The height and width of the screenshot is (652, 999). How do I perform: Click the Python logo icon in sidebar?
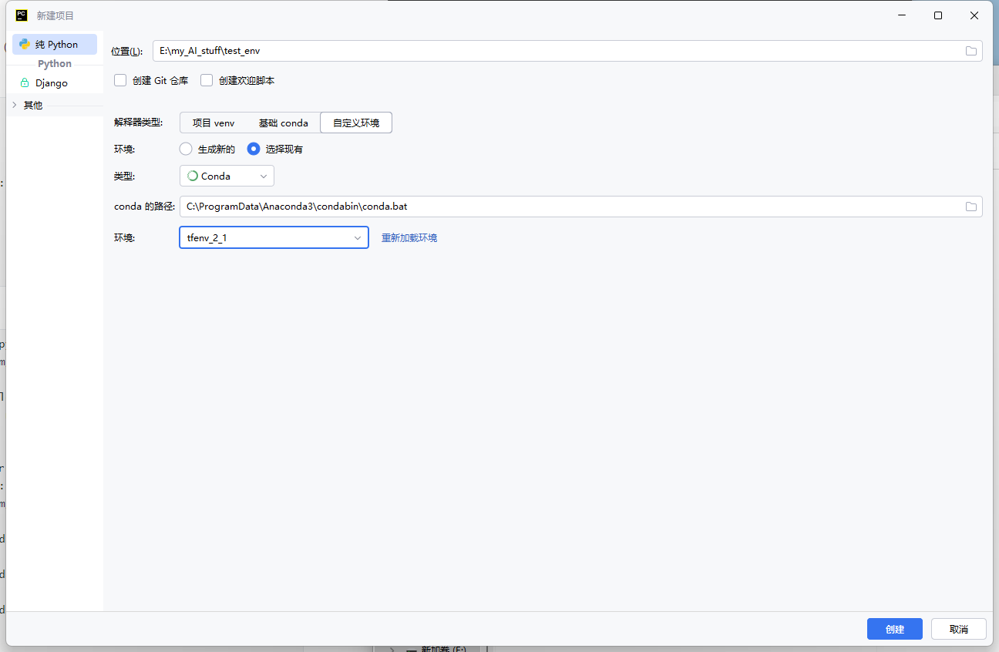25,45
